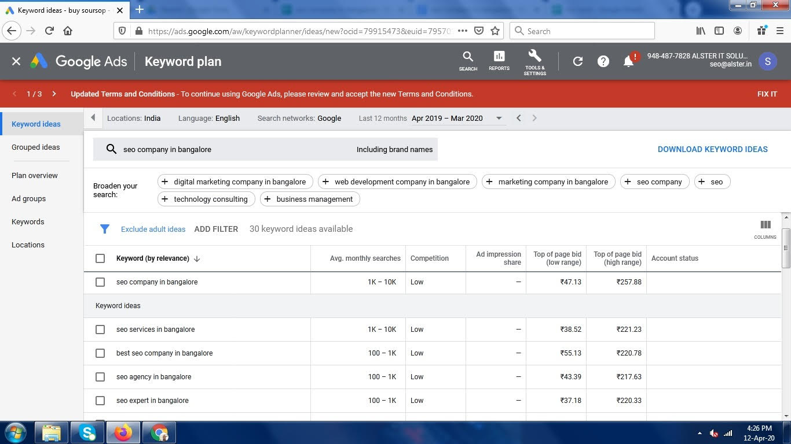Viewport: 791px width, 444px height.
Task: Close keyword plan with the X icon
Action: 16,61
